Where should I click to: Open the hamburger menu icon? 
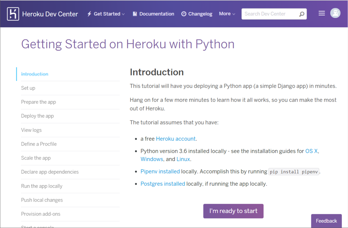[321, 13]
